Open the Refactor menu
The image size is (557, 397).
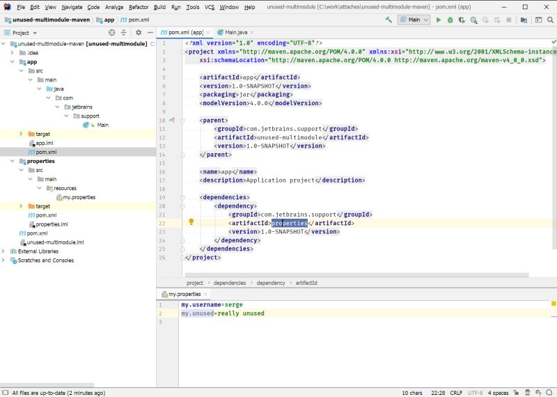(x=139, y=7)
